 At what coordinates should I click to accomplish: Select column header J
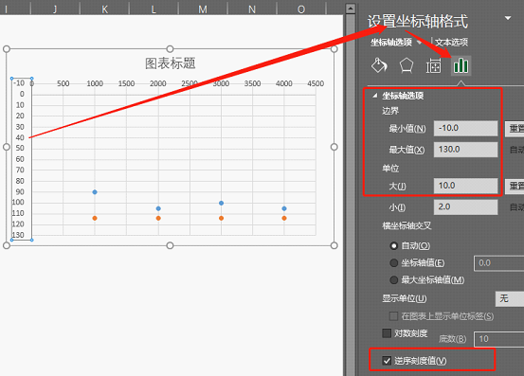click(x=55, y=9)
